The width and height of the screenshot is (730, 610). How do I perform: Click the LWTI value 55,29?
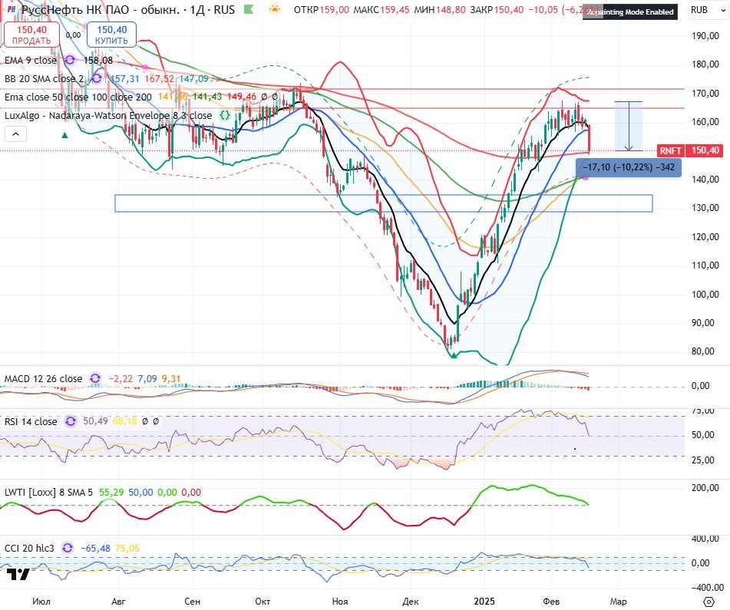click(111, 493)
